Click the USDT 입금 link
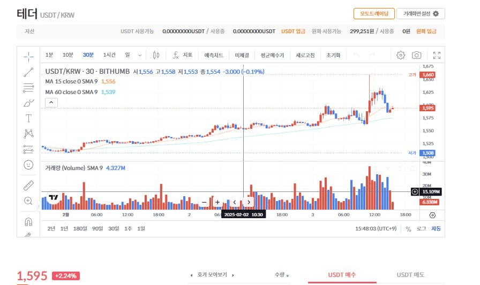Screen dimensions: 480x285 [x=293, y=32]
